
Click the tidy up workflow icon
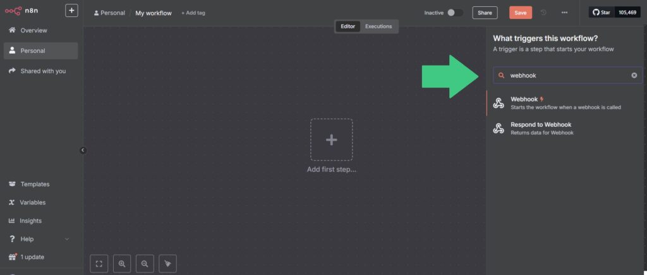coord(167,264)
